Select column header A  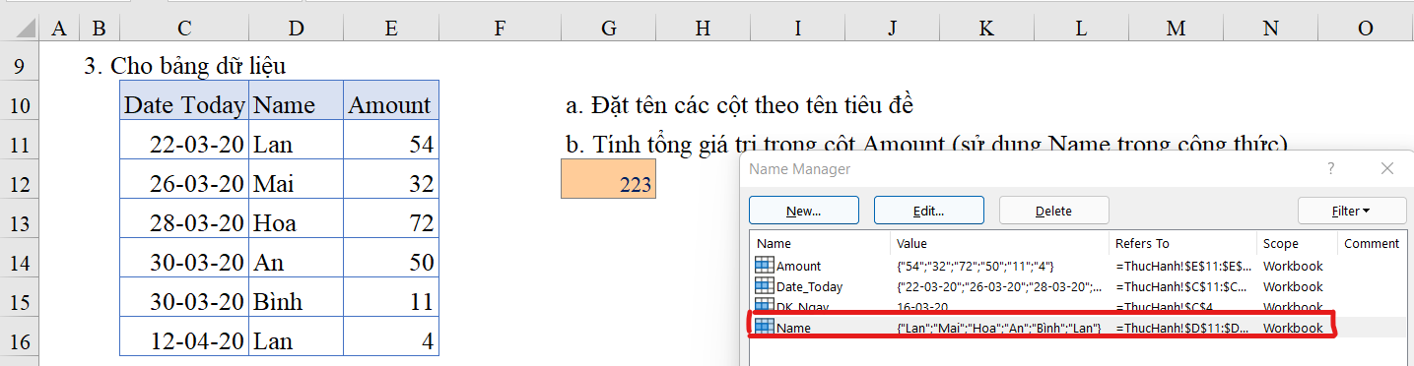tap(59, 29)
